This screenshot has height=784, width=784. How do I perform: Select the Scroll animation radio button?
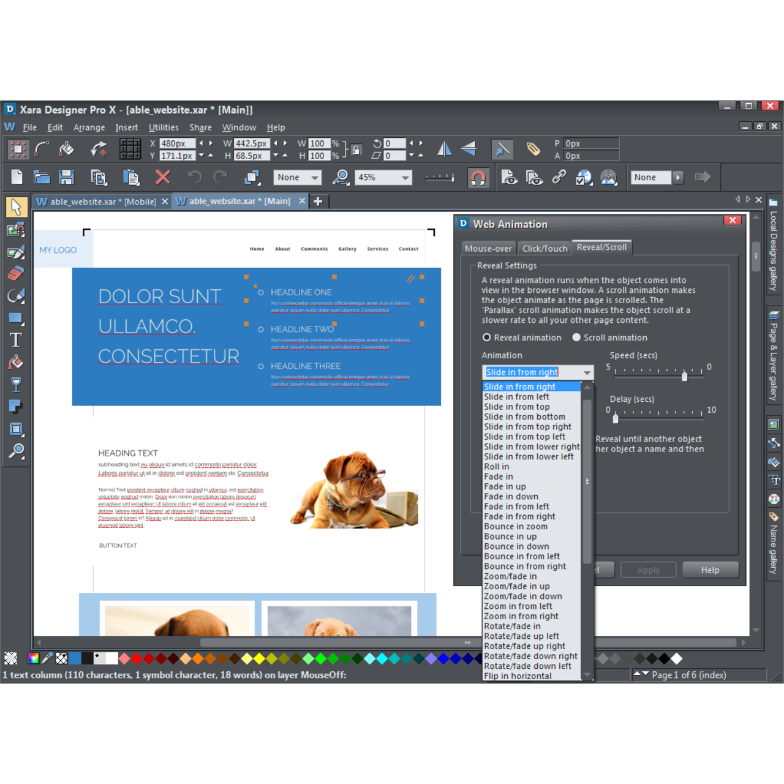[x=576, y=337]
